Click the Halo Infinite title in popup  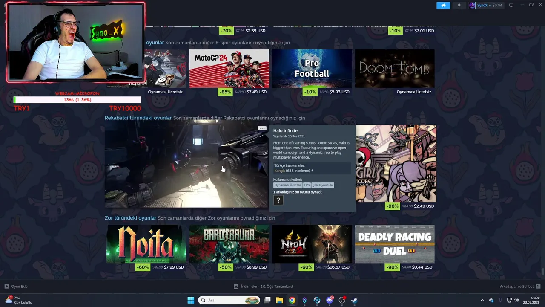pos(285,130)
